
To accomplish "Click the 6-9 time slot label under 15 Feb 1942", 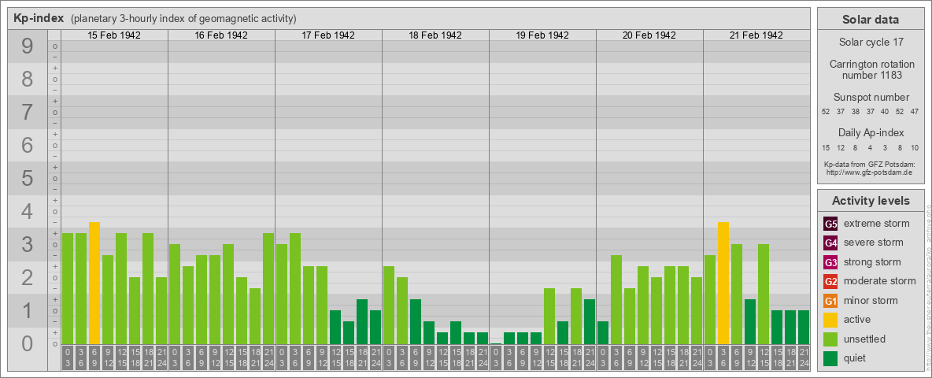I will tap(94, 358).
